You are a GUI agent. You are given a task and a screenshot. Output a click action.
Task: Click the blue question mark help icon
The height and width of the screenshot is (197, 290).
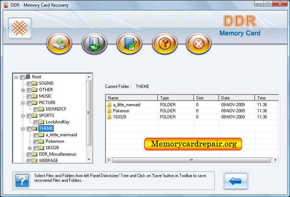22,181
